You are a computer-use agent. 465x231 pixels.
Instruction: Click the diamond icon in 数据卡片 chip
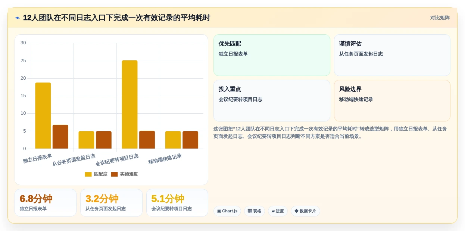click(x=296, y=211)
